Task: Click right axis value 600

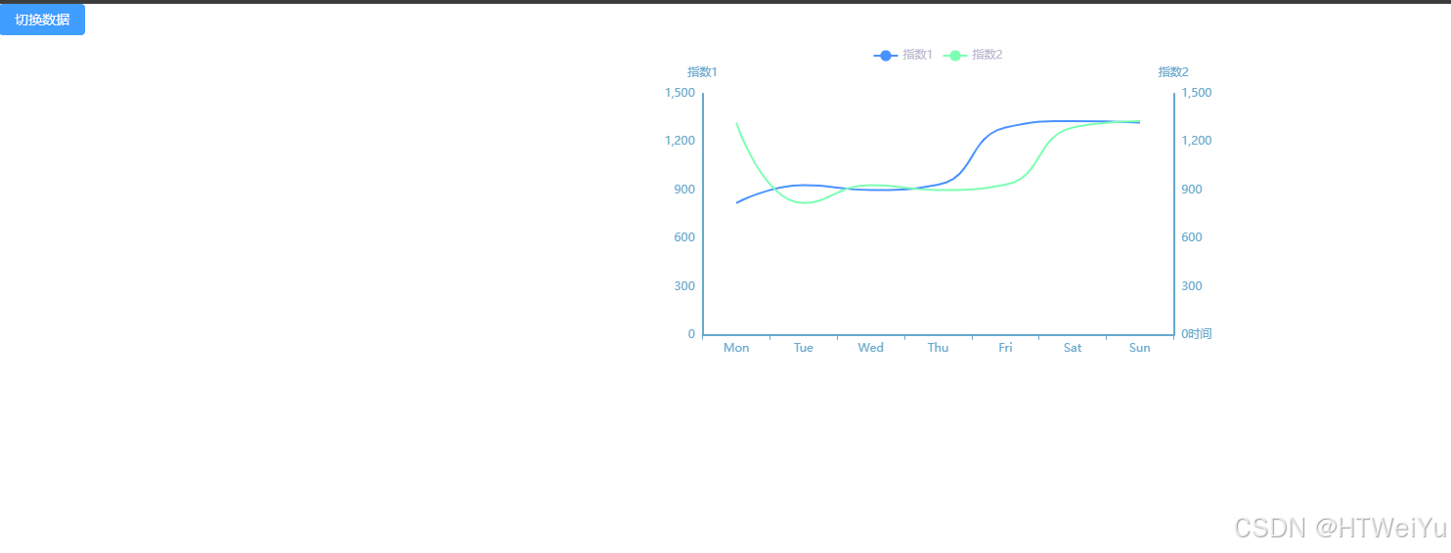Action: 1192,237
